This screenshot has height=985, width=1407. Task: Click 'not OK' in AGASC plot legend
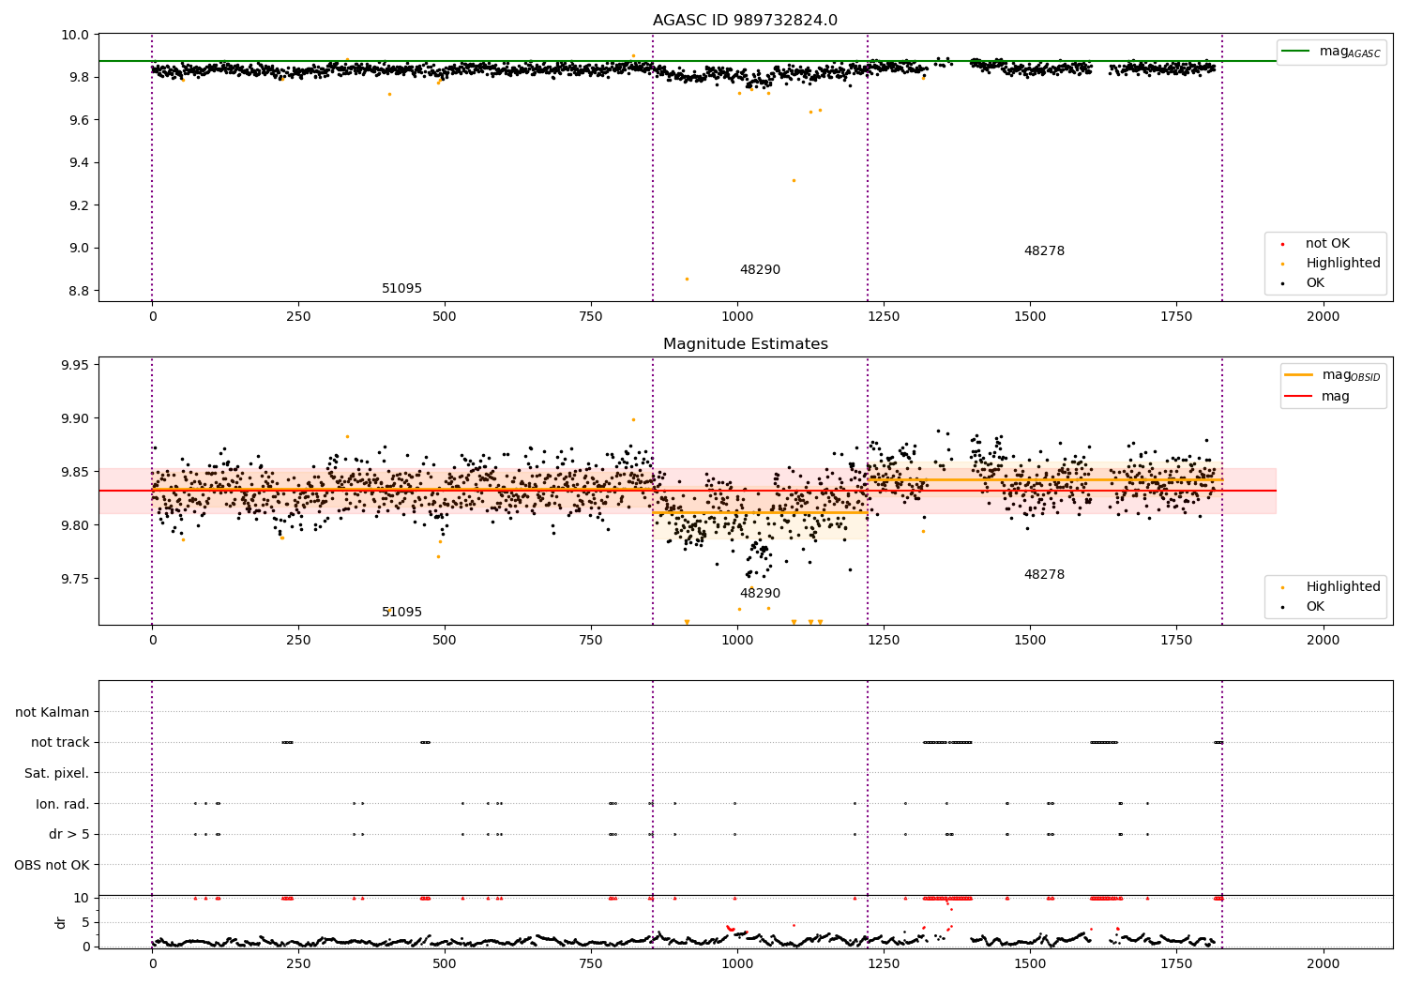pos(1327,244)
